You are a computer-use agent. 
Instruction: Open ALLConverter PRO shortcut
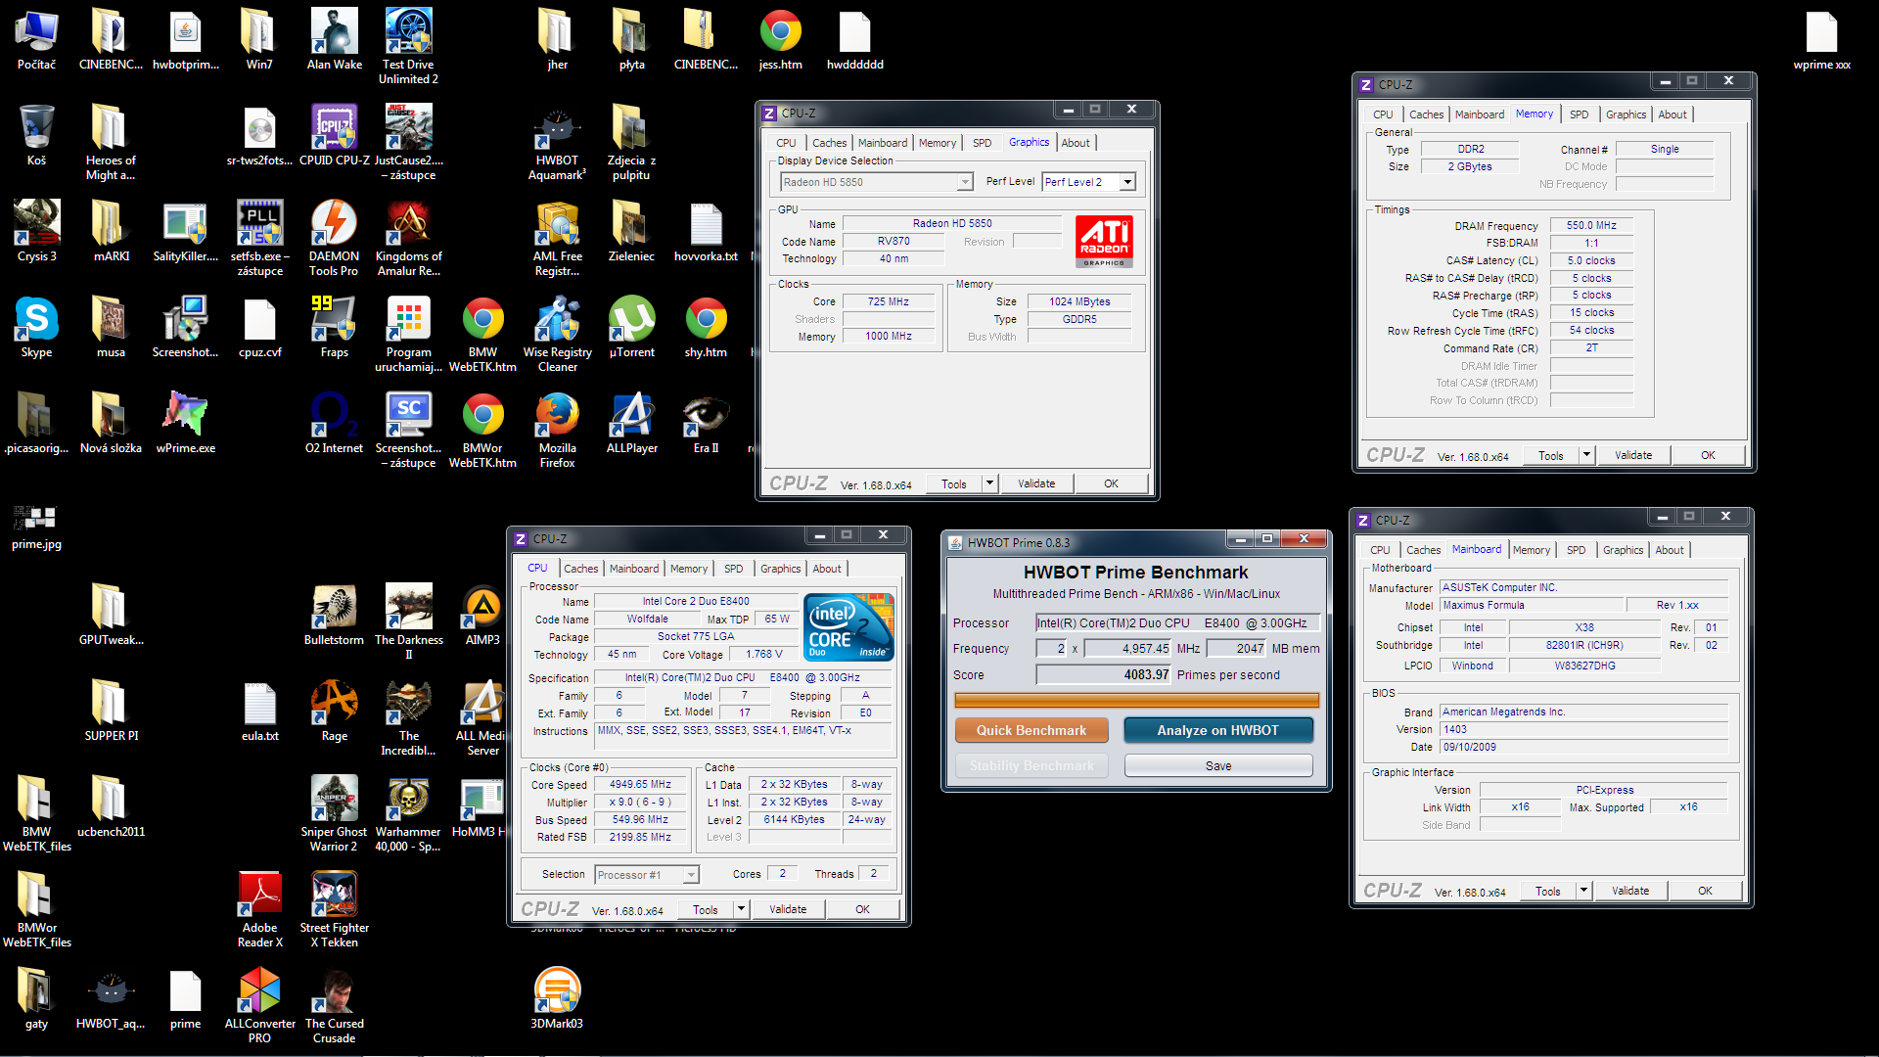click(259, 1005)
